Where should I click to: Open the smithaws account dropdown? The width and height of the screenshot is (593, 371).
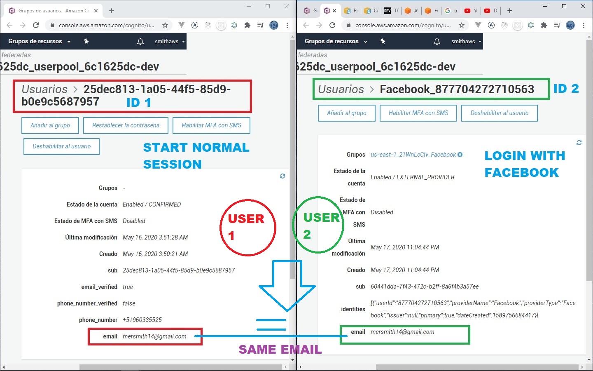pyautogui.click(x=168, y=41)
